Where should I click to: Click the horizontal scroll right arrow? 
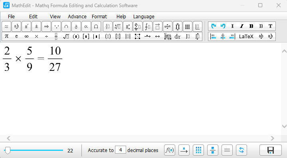(272, 138)
